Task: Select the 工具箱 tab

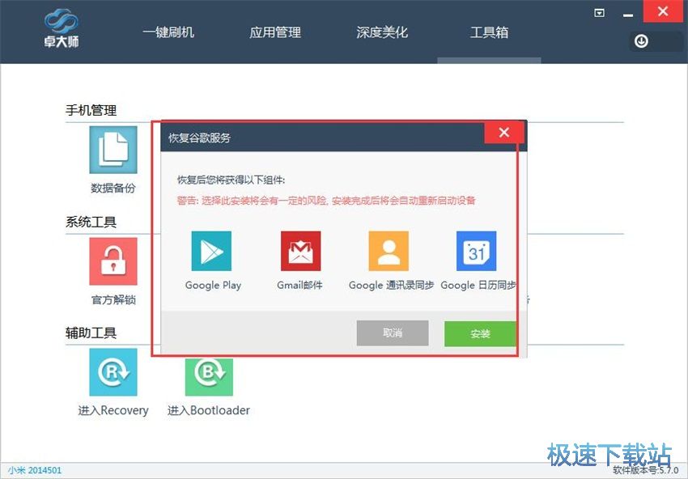Action: point(489,32)
